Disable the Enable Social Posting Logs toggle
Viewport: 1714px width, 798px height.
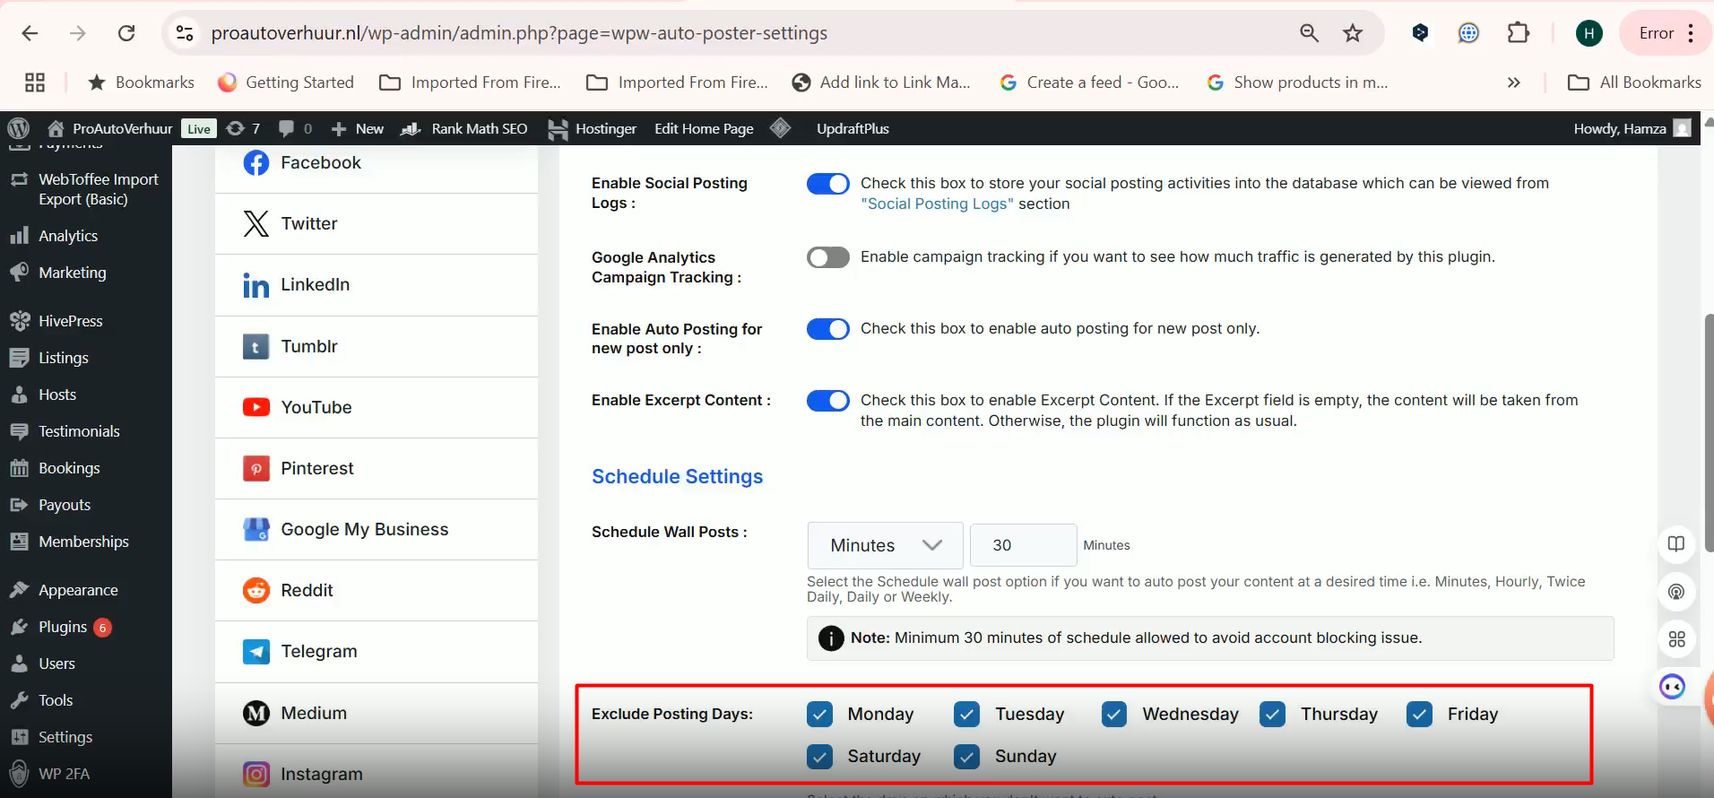point(827,184)
